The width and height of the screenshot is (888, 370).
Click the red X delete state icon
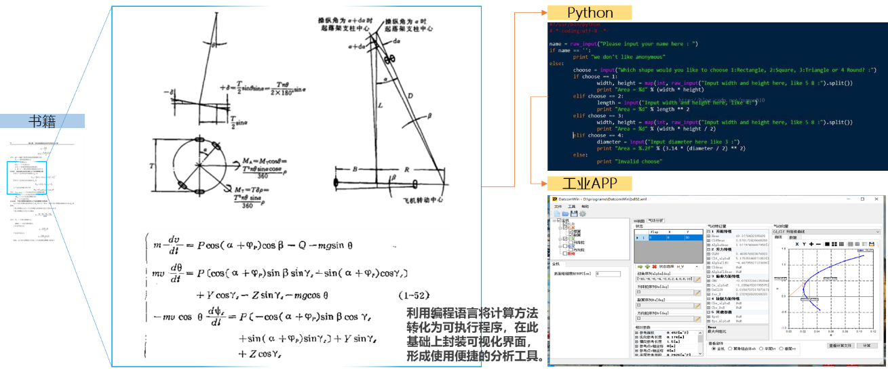(655, 266)
